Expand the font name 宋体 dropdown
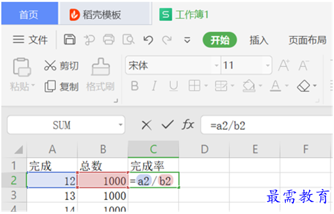The width and height of the screenshot is (334, 214). pos(216,65)
